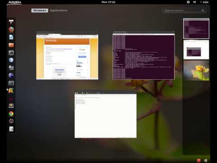This screenshot has height=163, width=217.
Task: Switch to the Windows view tab
Action: coord(40,10)
